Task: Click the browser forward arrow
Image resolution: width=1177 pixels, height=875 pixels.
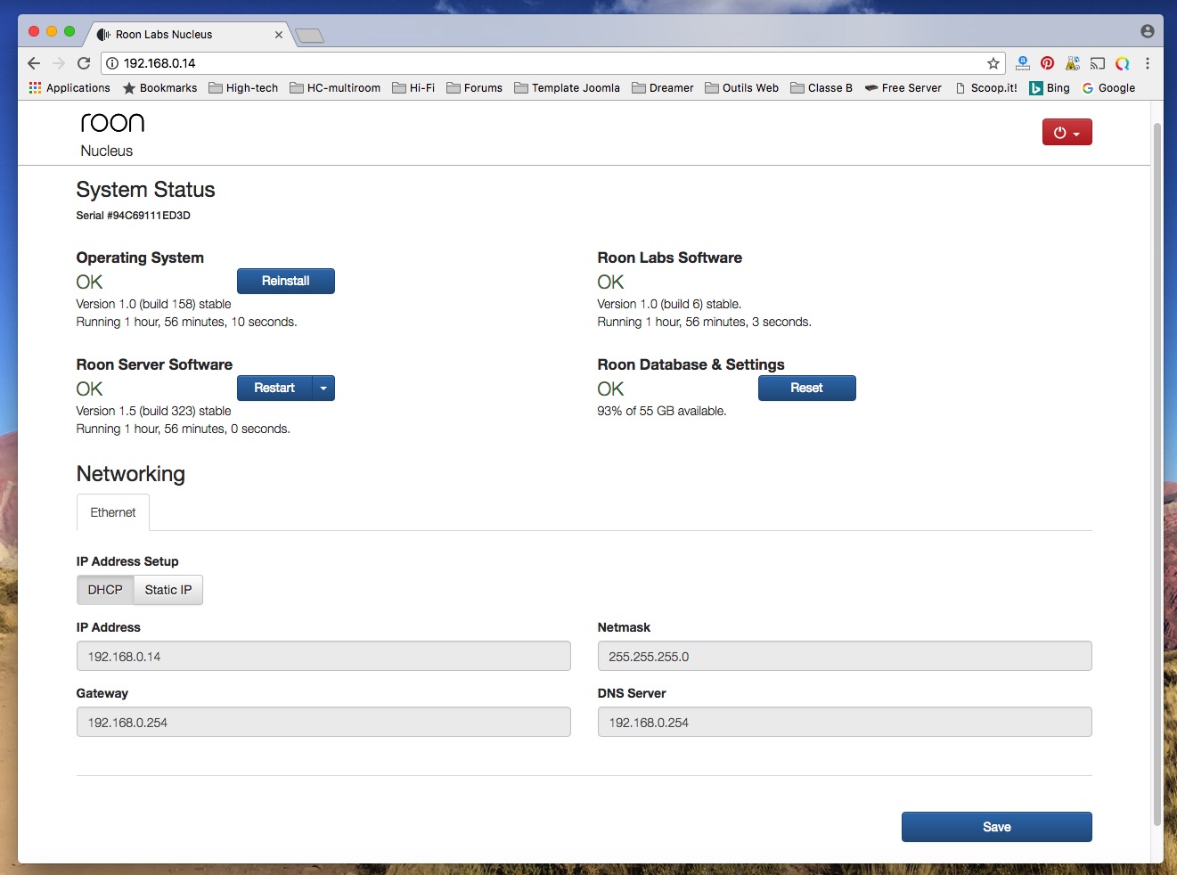Action: pyautogui.click(x=59, y=63)
